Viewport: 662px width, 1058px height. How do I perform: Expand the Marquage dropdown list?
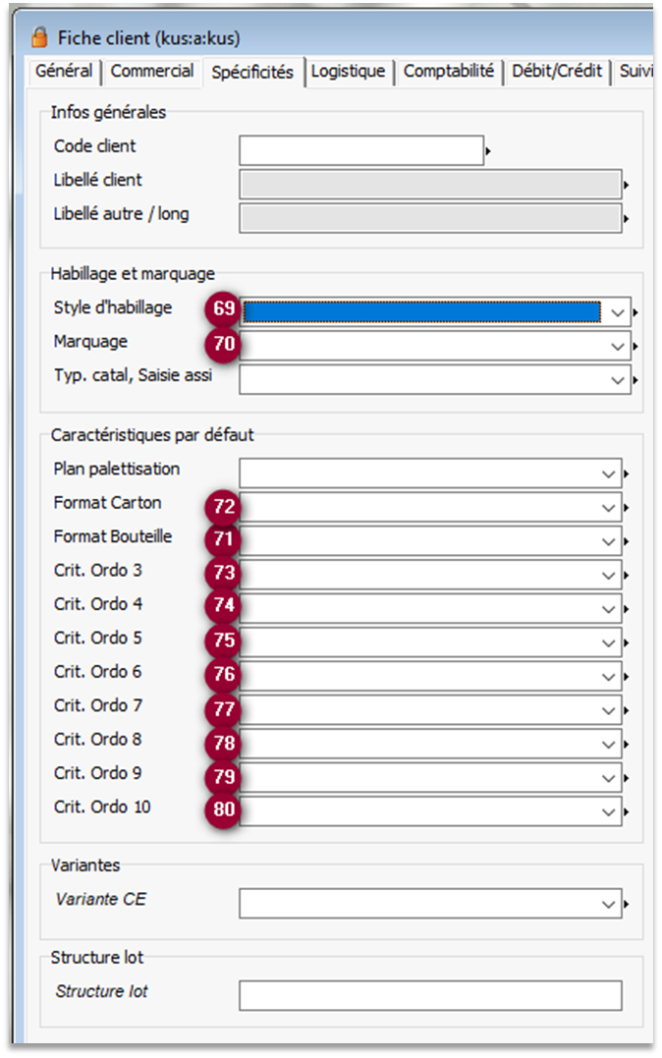pyautogui.click(x=617, y=346)
